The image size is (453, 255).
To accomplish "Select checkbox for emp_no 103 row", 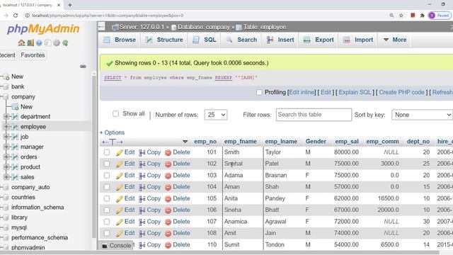I will point(107,175).
